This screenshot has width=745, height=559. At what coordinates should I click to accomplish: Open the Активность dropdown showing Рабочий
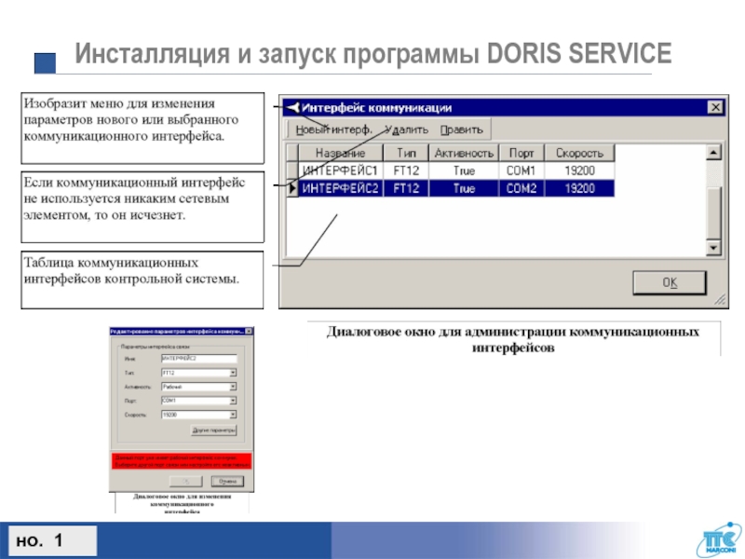[x=233, y=387]
